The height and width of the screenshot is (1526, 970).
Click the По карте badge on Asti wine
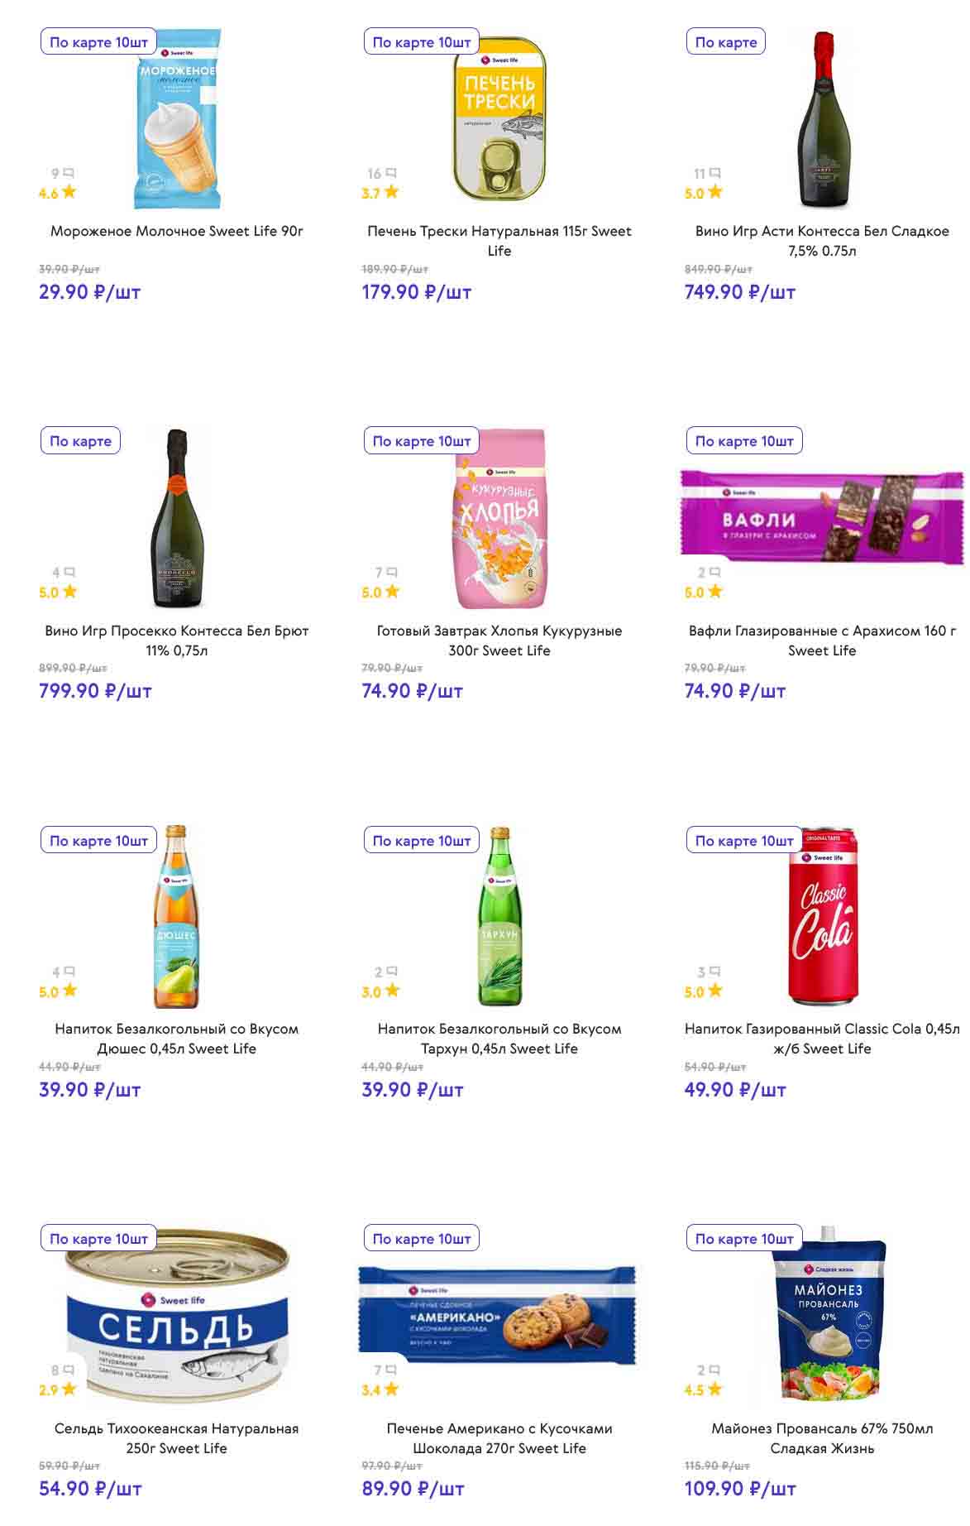(x=725, y=42)
